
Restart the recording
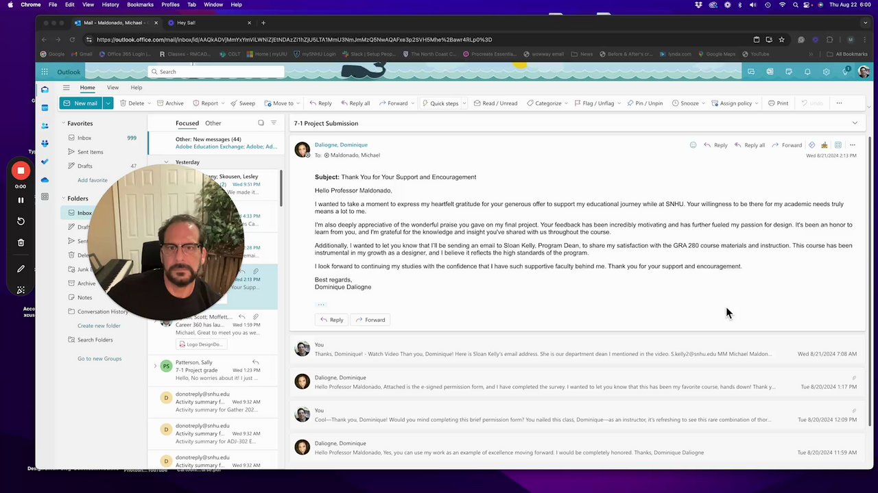21,221
